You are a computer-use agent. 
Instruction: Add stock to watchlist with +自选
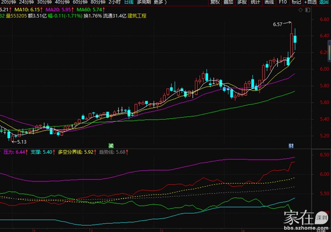click(311, 2)
